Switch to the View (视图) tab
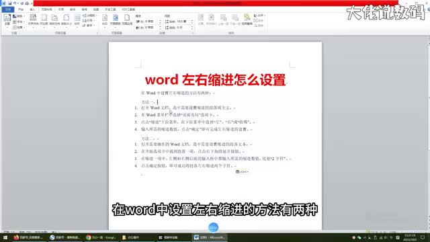Screen dimensions: 430x242 [x=95, y=9]
